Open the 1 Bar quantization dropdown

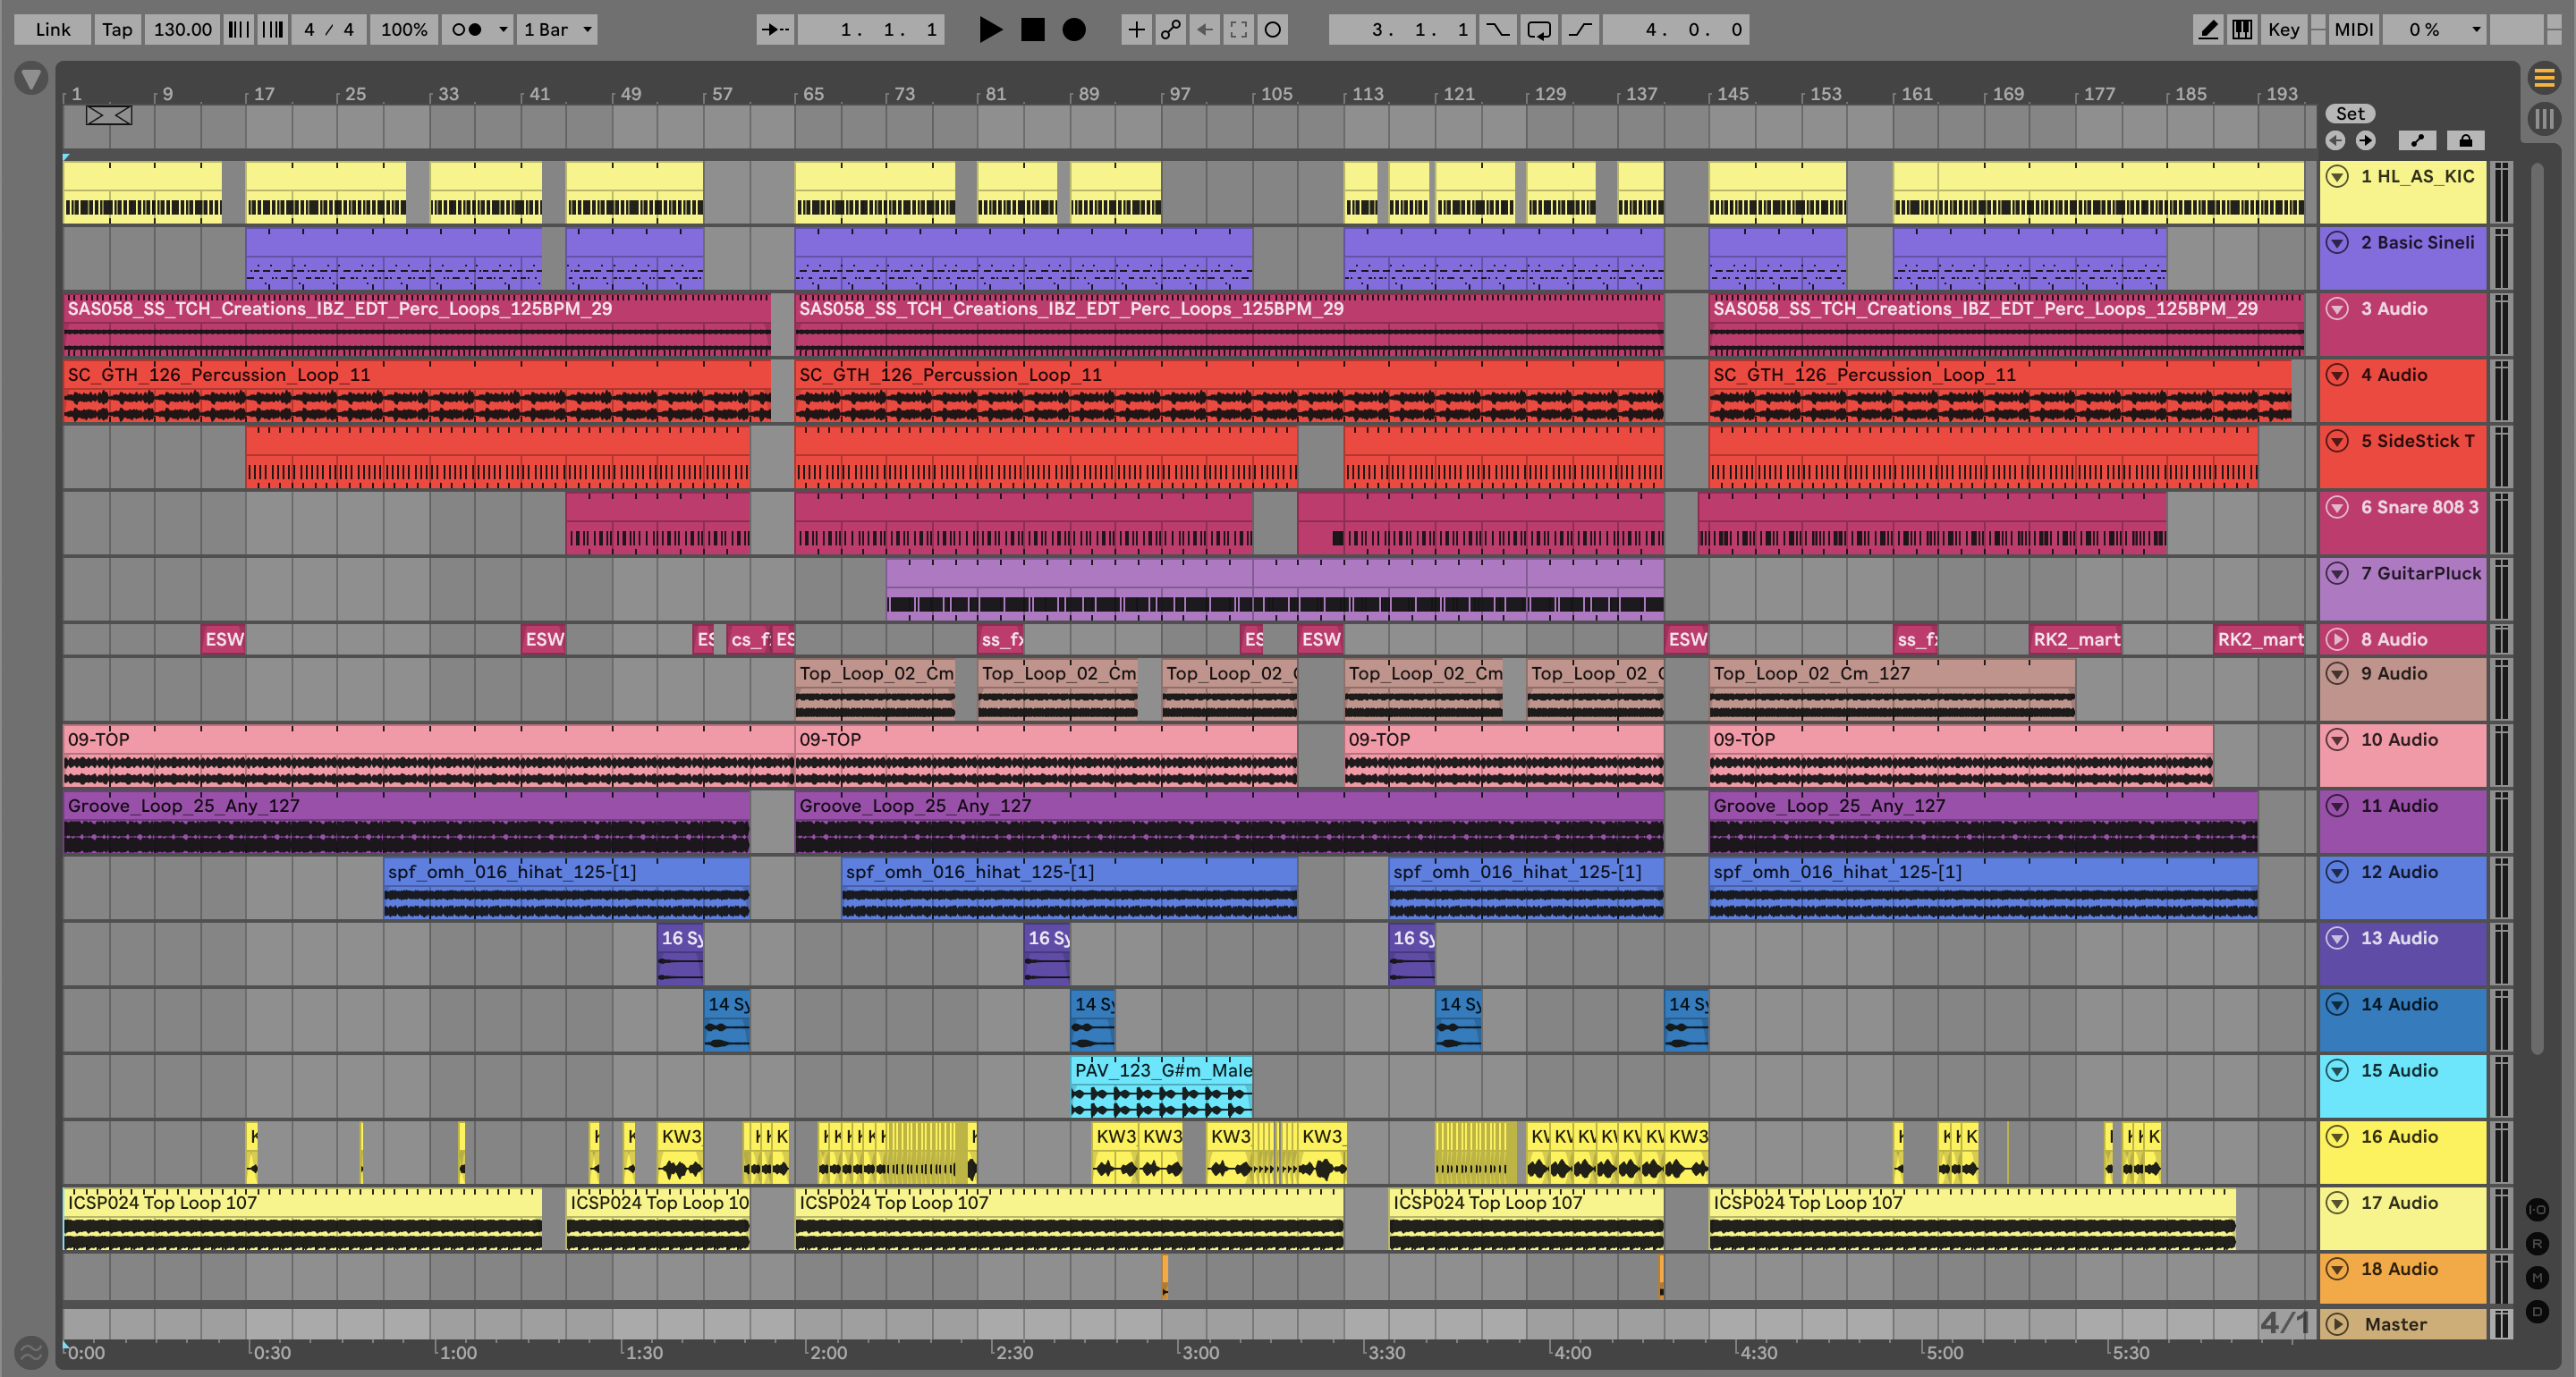pyautogui.click(x=558, y=30)
